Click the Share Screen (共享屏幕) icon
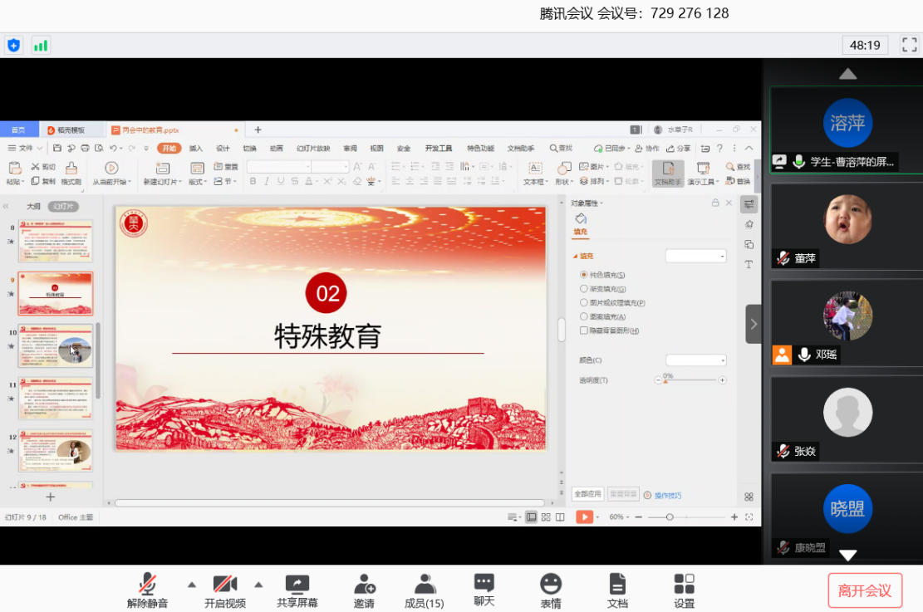The image size is (923, 612). coord(297,584)
